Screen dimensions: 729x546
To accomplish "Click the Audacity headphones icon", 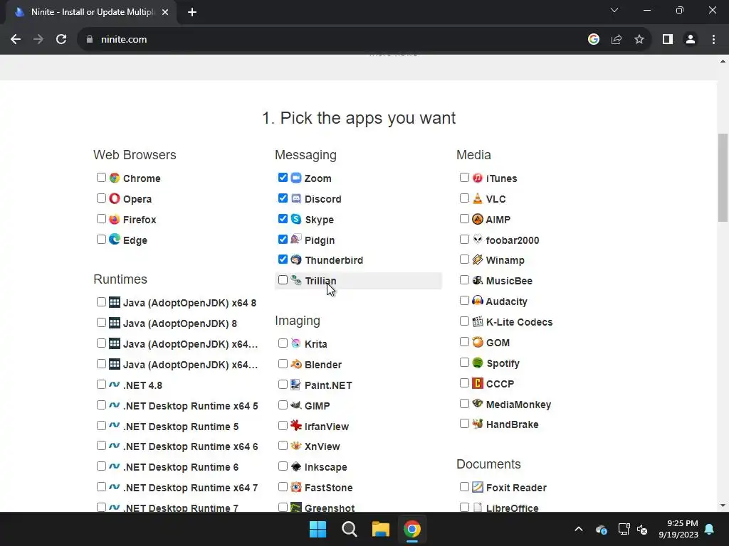I will point(478,301).
